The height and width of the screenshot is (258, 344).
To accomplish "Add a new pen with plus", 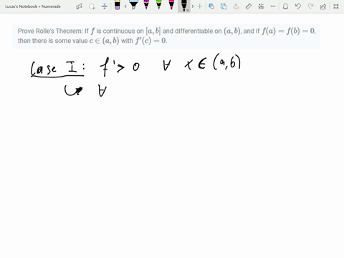I will pyautogui.click(x=200, y=6).
